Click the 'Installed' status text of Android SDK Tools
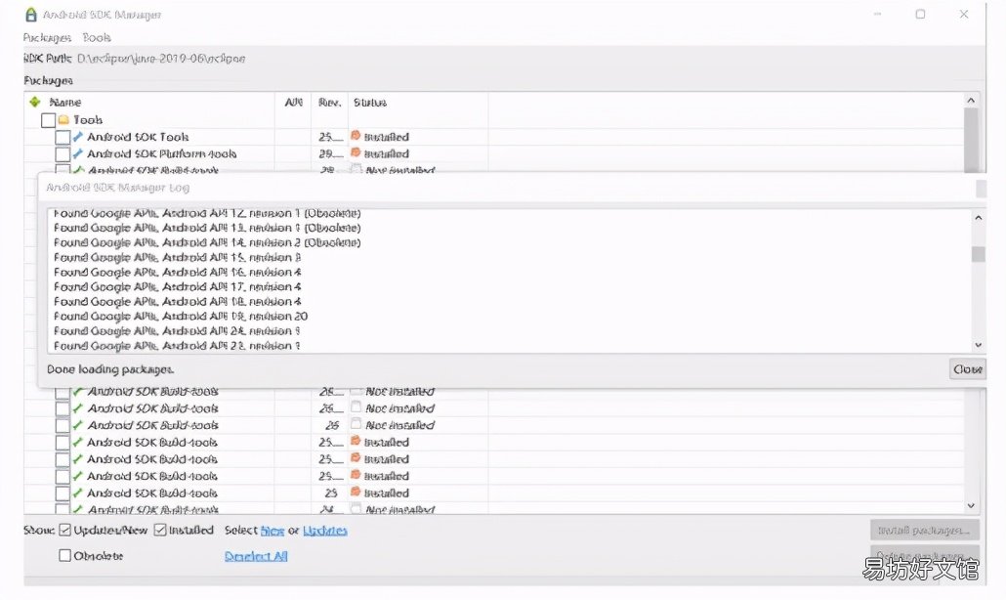This screenshot has width=1006, height=600. pyautogui.click(x=387, y=137)
